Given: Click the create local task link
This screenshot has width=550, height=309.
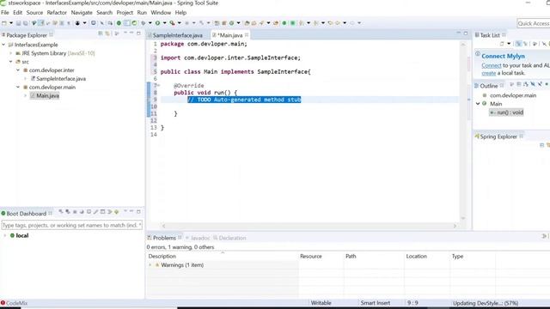Looking at the screenshot, I should pos(489,73).
